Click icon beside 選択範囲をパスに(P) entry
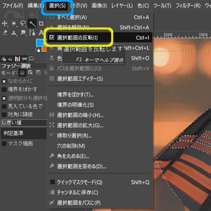Screen dimensions: 211x211 pos(52,202)
